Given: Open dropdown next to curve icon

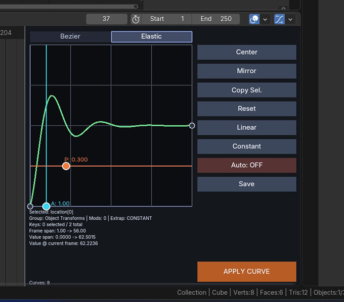Looking at the screenshot, I should [290, 19].
